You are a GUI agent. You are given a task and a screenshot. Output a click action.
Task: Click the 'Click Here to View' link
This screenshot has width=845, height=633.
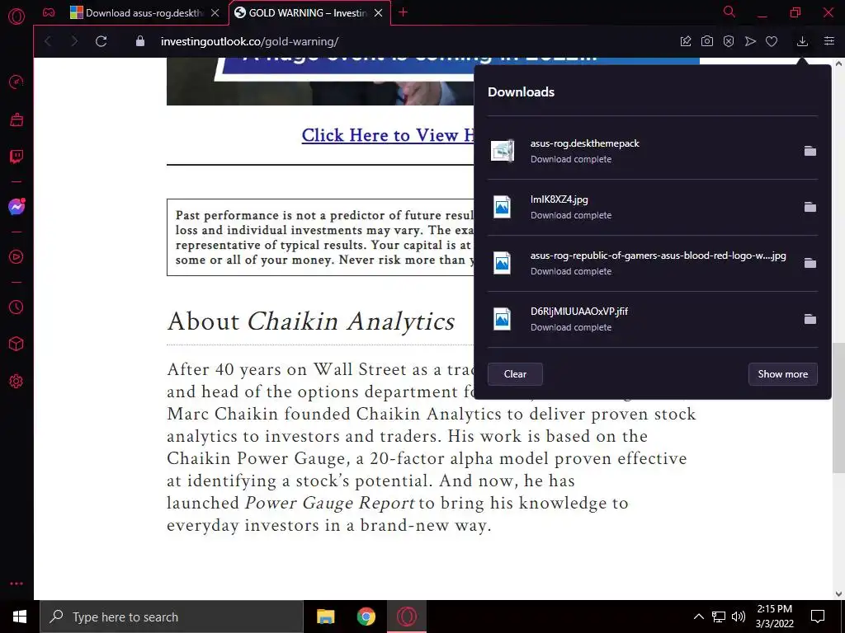(388, 135)
